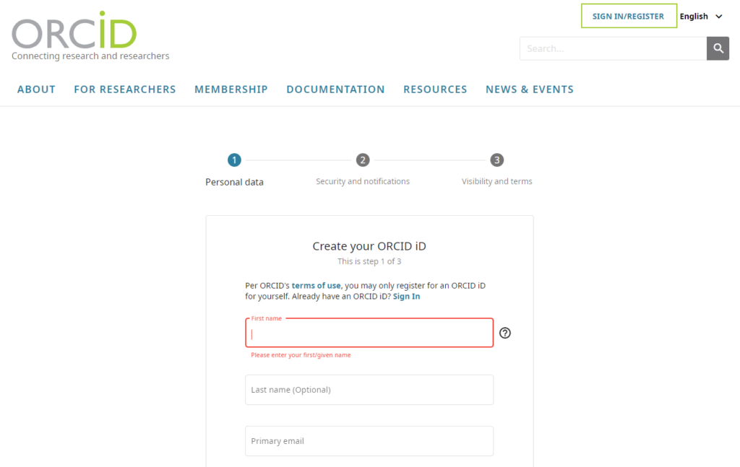Click the First name help question-mark icon
This screenshot has width=740, height=467.
pyautogui.click(x=505, y=333)
